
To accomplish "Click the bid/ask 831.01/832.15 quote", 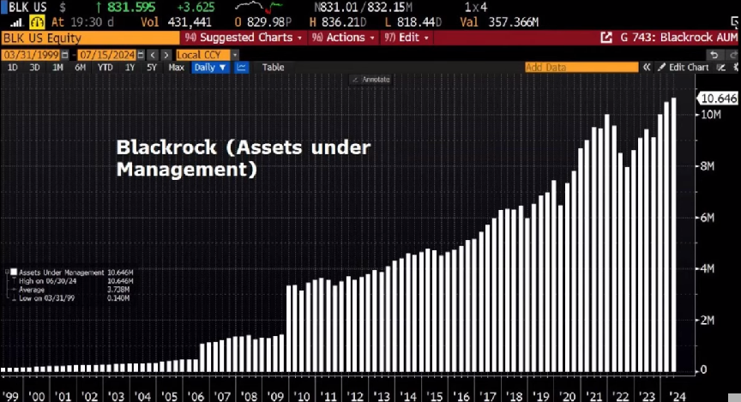I will [364, 8].
